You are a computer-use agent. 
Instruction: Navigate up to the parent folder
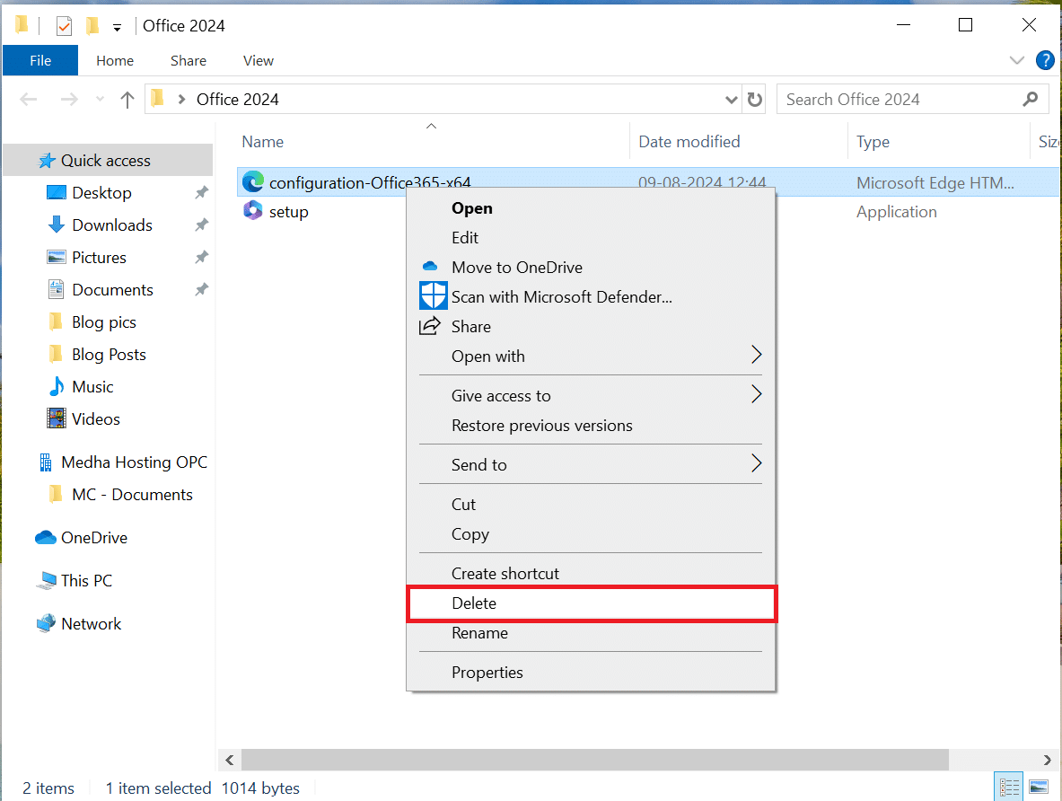[x=127, y=99]
